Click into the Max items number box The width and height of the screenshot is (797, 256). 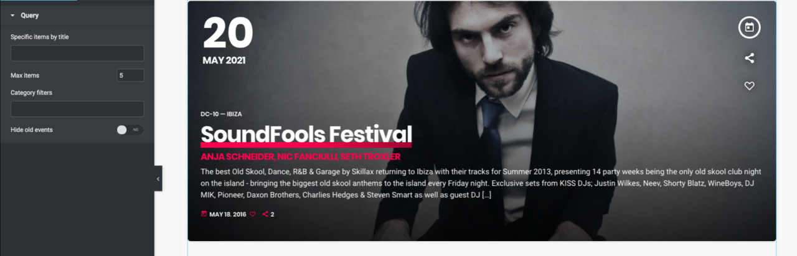point(130,75)
